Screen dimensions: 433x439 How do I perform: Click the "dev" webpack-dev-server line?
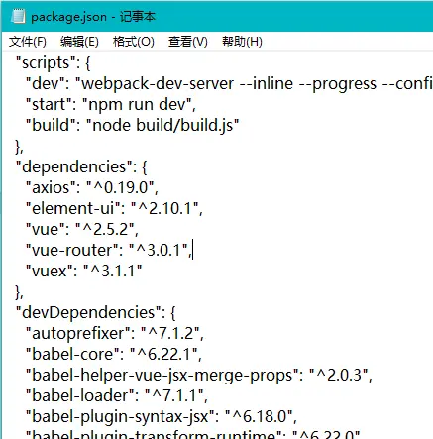pos(229,84)
